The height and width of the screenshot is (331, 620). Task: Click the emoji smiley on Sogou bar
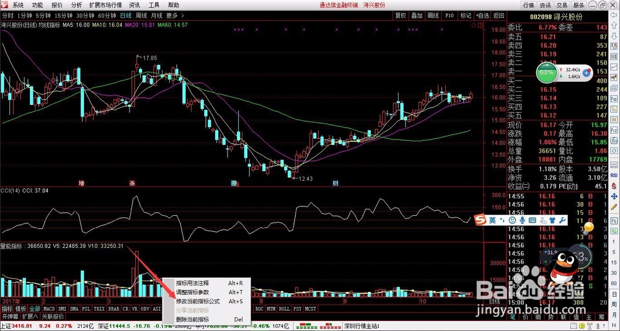pyautogui.click(x=513, y=220)
